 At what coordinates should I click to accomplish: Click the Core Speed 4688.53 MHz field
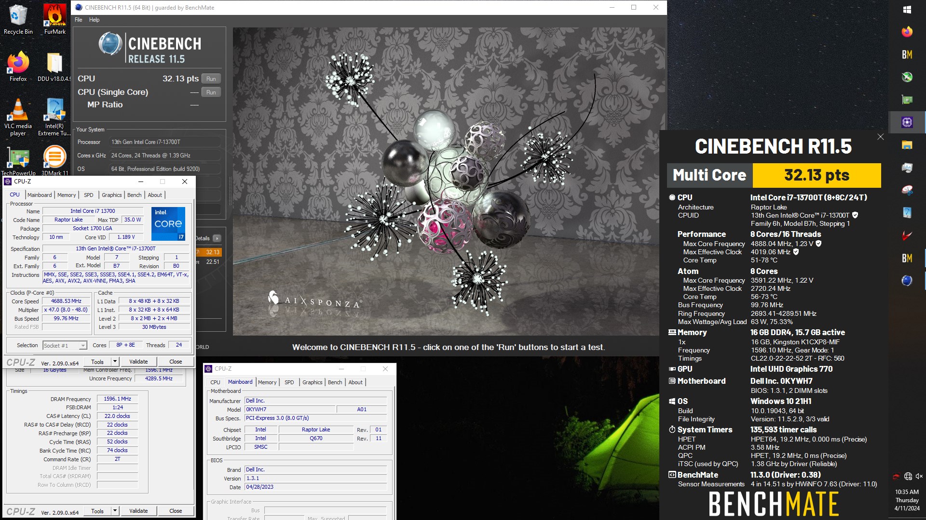pos(66,301)
